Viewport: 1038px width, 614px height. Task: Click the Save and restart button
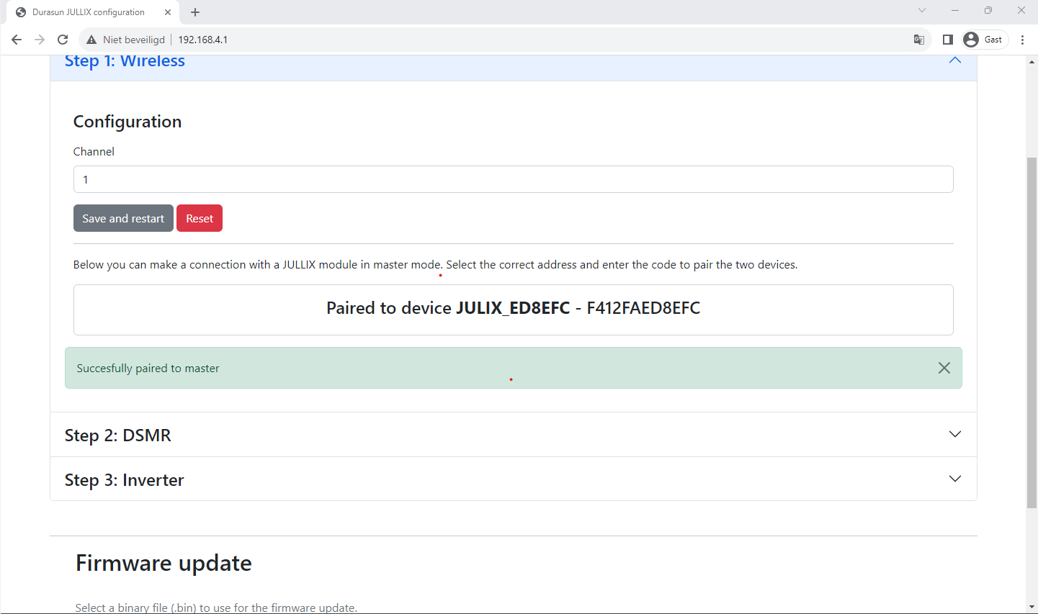123,218
